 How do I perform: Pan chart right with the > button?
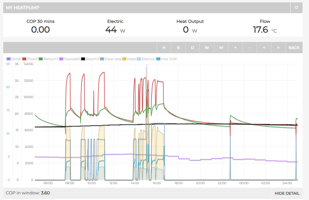point(278,48)
